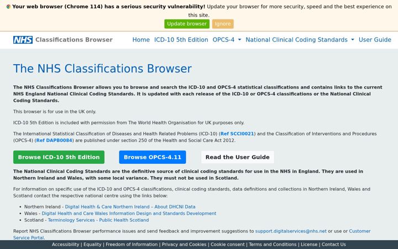Screen dimensions: 398x249
Task: Open the User Guide nav link
Action: point(375,40)
